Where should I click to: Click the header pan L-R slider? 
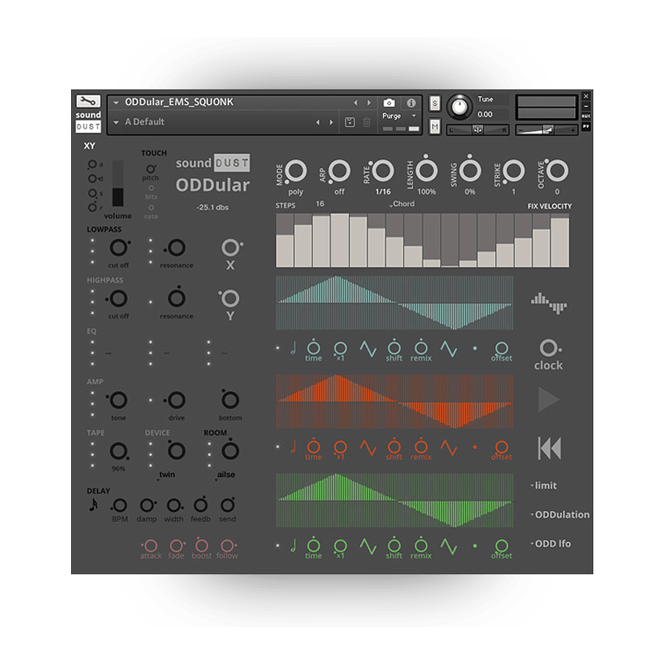(x=477, y=130)
